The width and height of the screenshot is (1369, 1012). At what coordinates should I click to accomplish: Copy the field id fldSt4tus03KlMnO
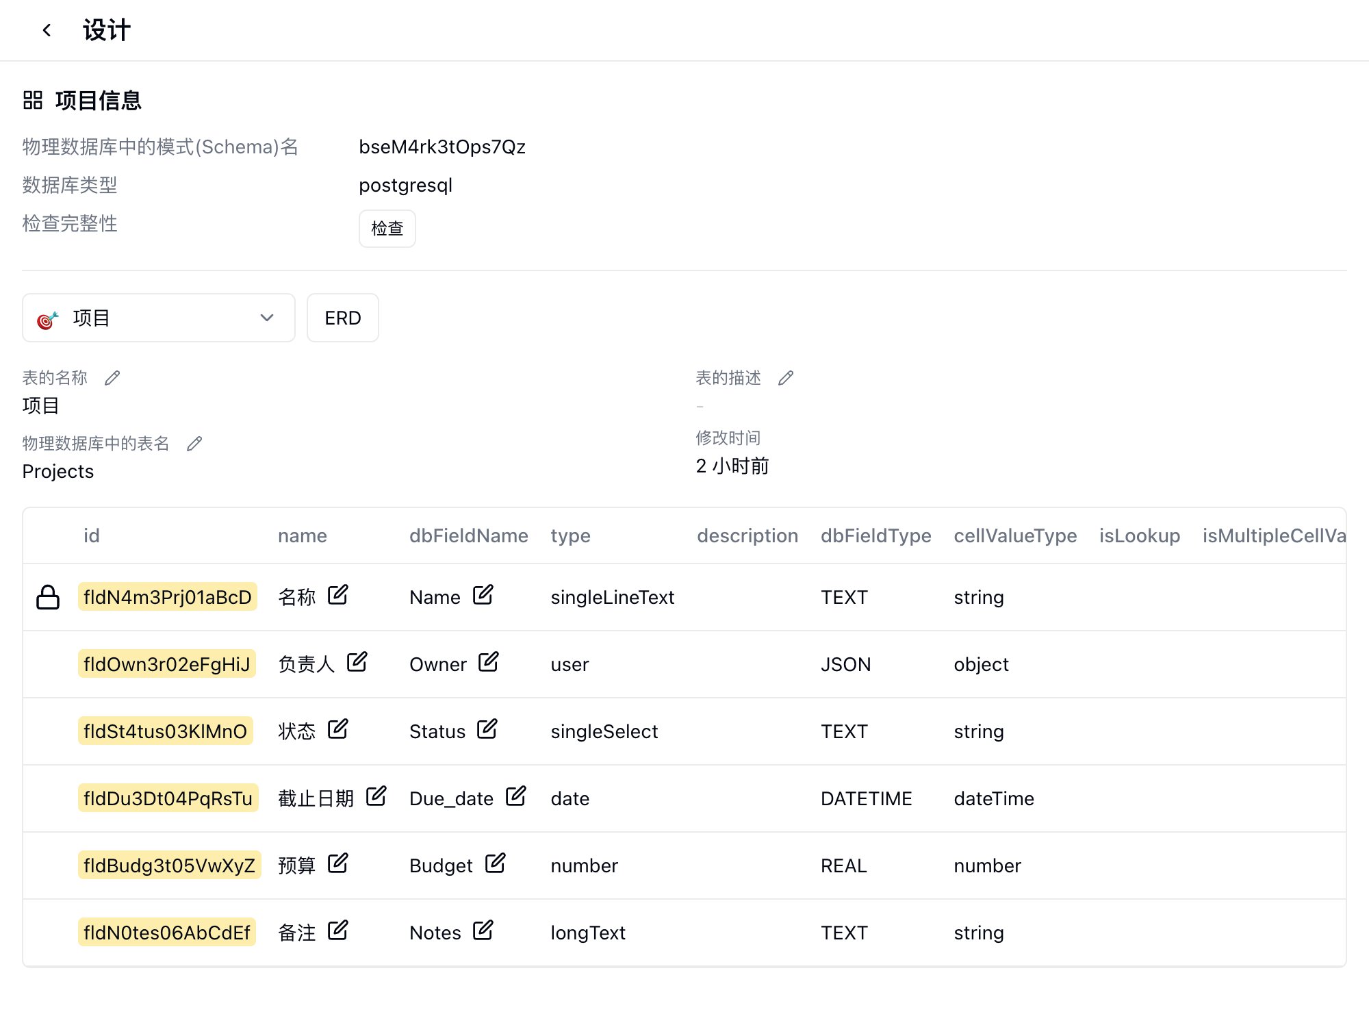(166, 731)
